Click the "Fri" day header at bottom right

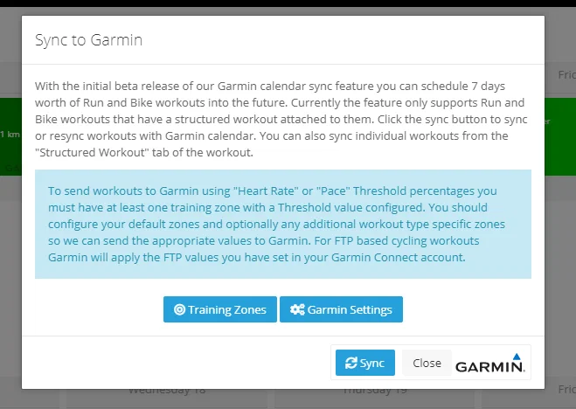(x=566, y=389)
